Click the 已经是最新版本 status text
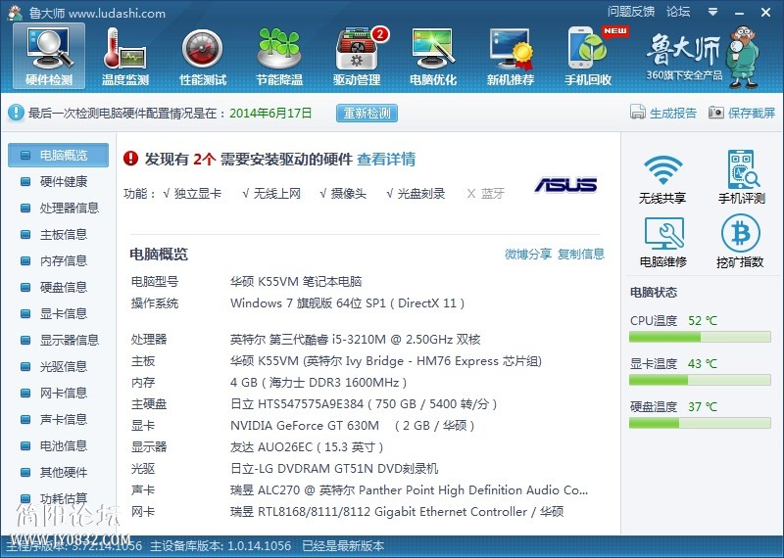This screenshot has height=558, width=784. tap(343, 545)
